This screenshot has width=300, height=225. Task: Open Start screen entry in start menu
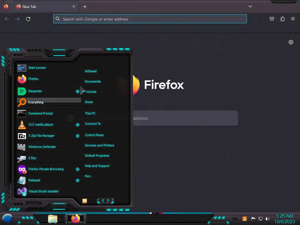(49, 68)
